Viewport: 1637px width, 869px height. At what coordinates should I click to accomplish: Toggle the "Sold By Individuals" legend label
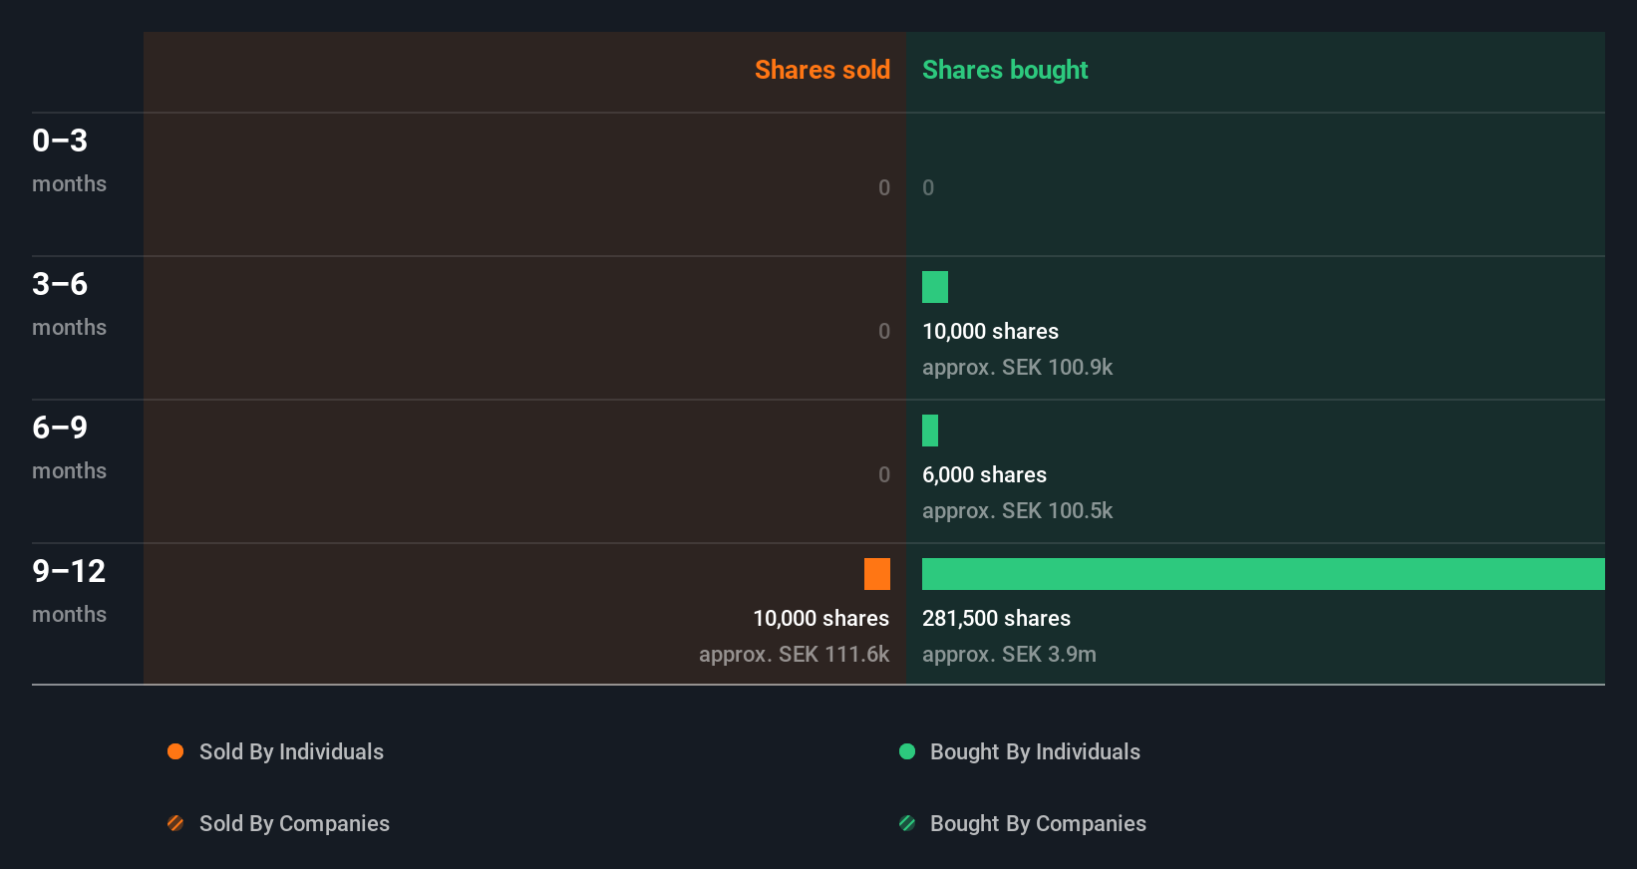(x=291, y=751)
